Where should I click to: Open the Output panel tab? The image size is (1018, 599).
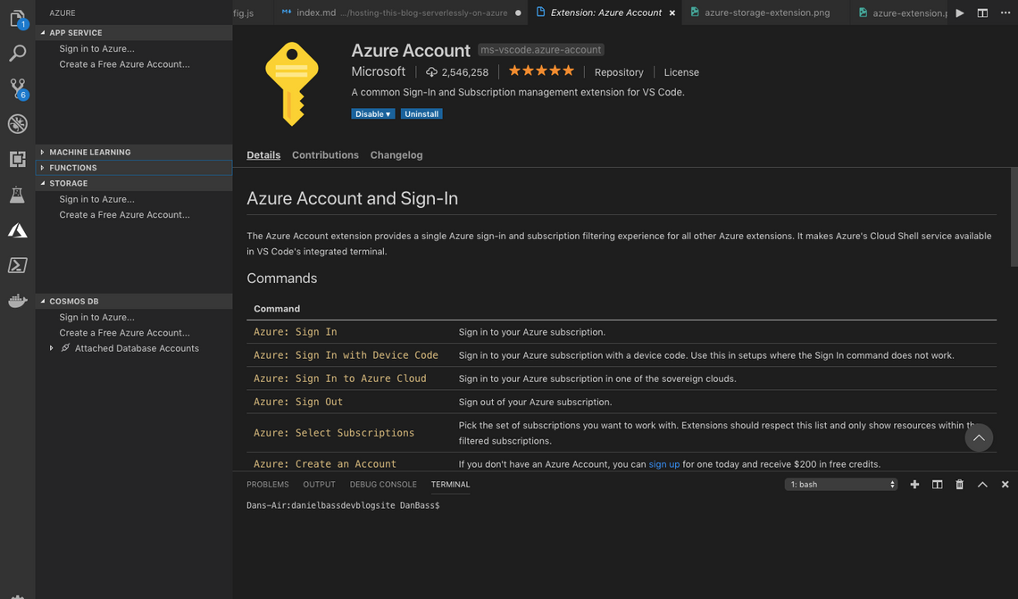(x=319, y=485)
